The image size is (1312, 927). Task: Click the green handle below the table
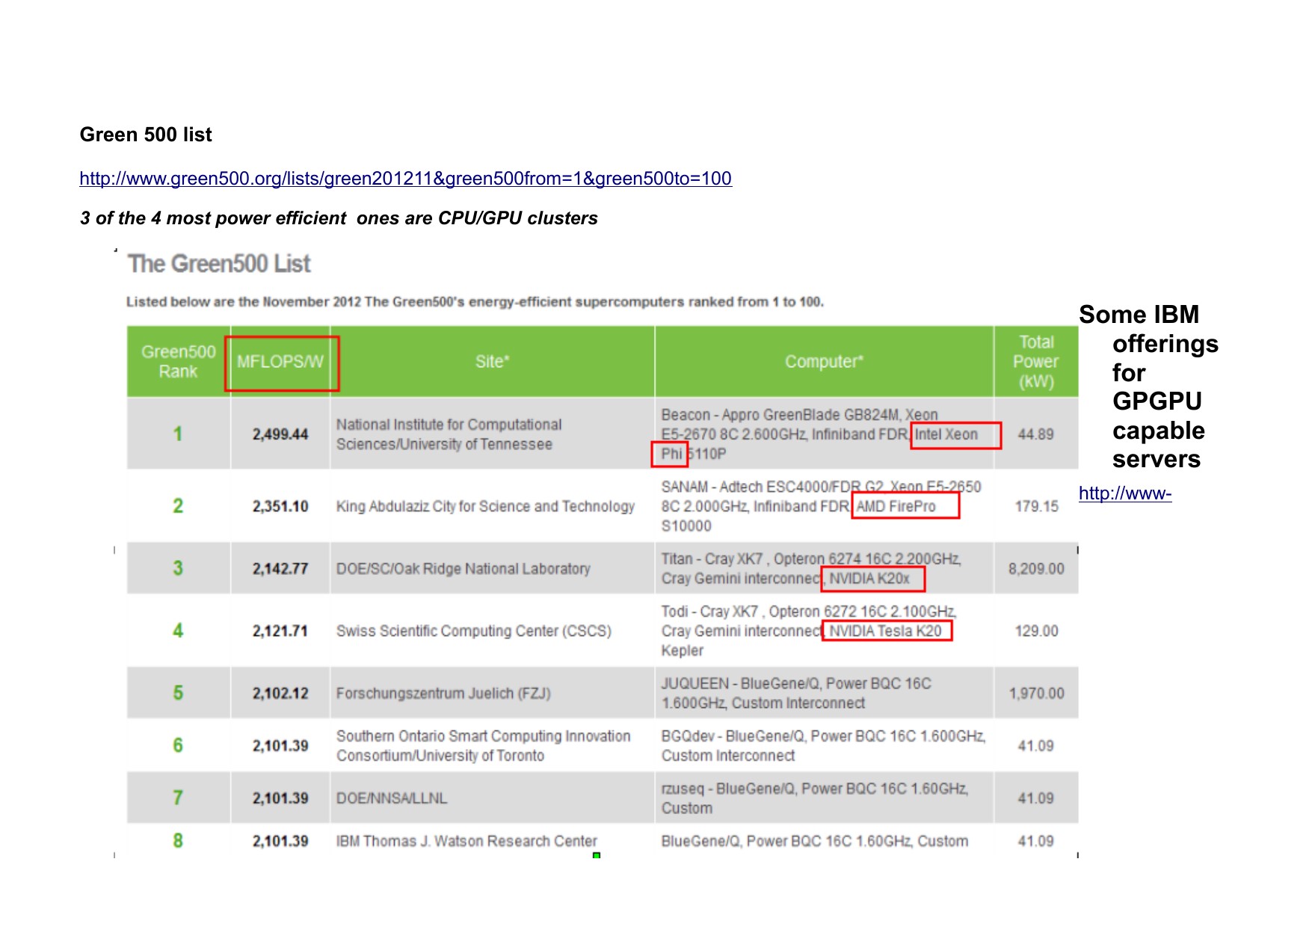(597, 855)
